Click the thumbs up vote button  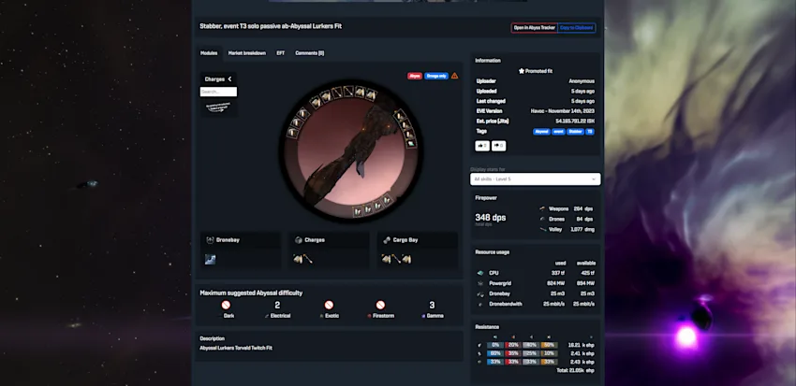(x=482, y=146)
